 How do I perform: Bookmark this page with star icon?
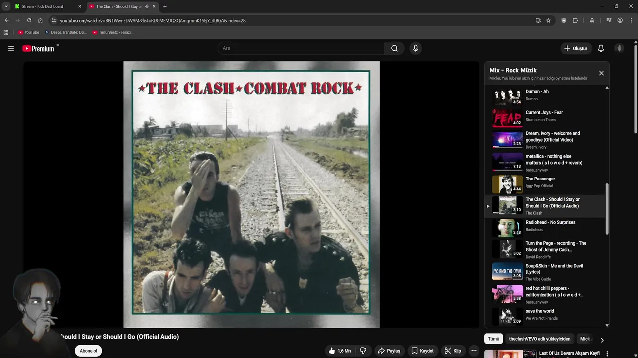click(x=548, y=20)
